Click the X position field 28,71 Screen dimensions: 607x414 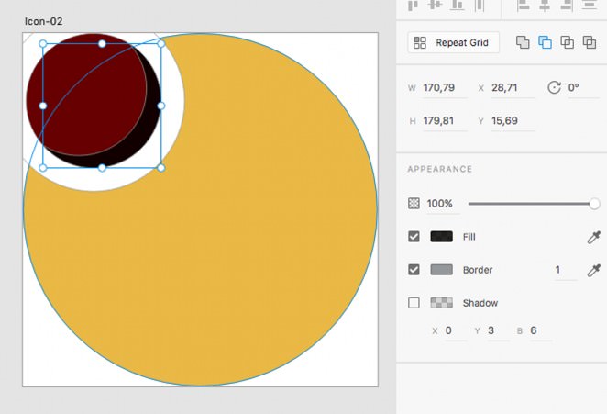tap(512, 87)
